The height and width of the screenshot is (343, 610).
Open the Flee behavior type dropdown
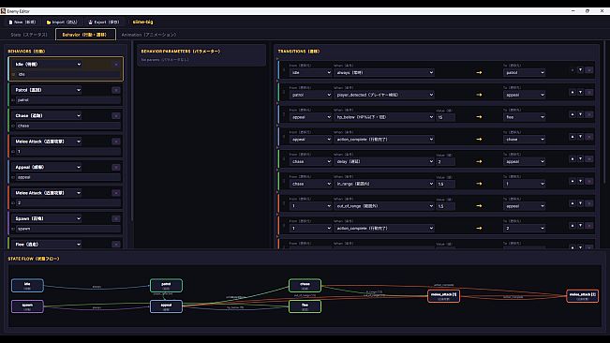coord(48,245)
